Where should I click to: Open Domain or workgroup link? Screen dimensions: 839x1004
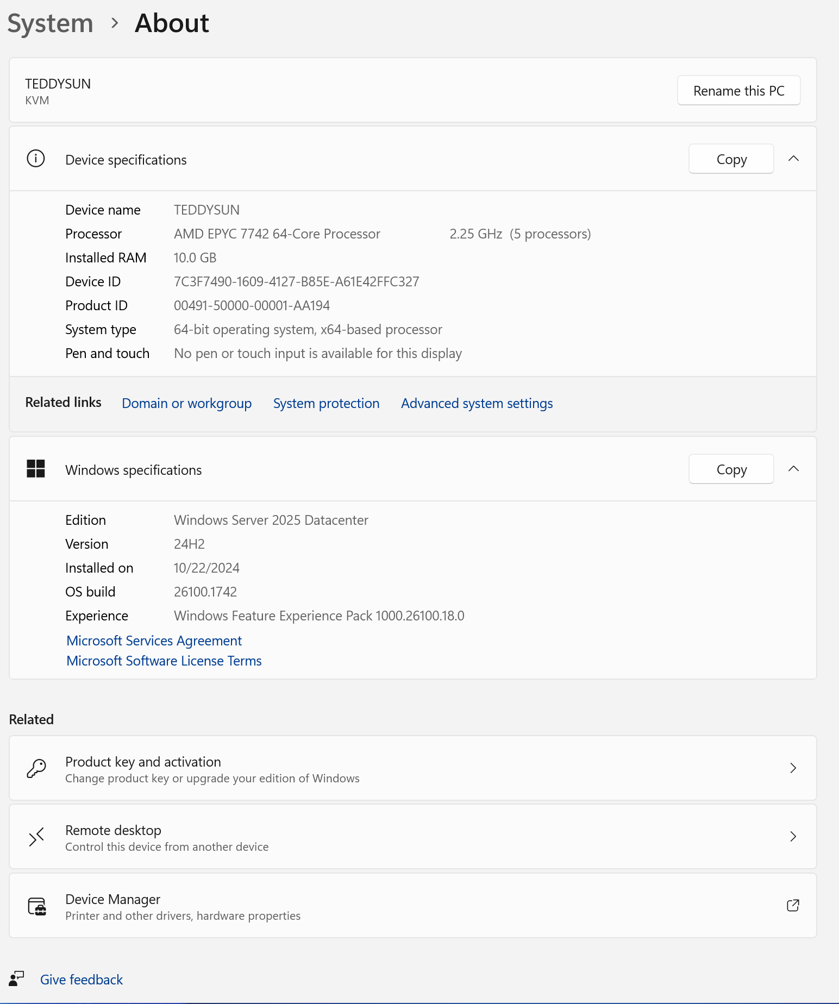click(187, 403)
